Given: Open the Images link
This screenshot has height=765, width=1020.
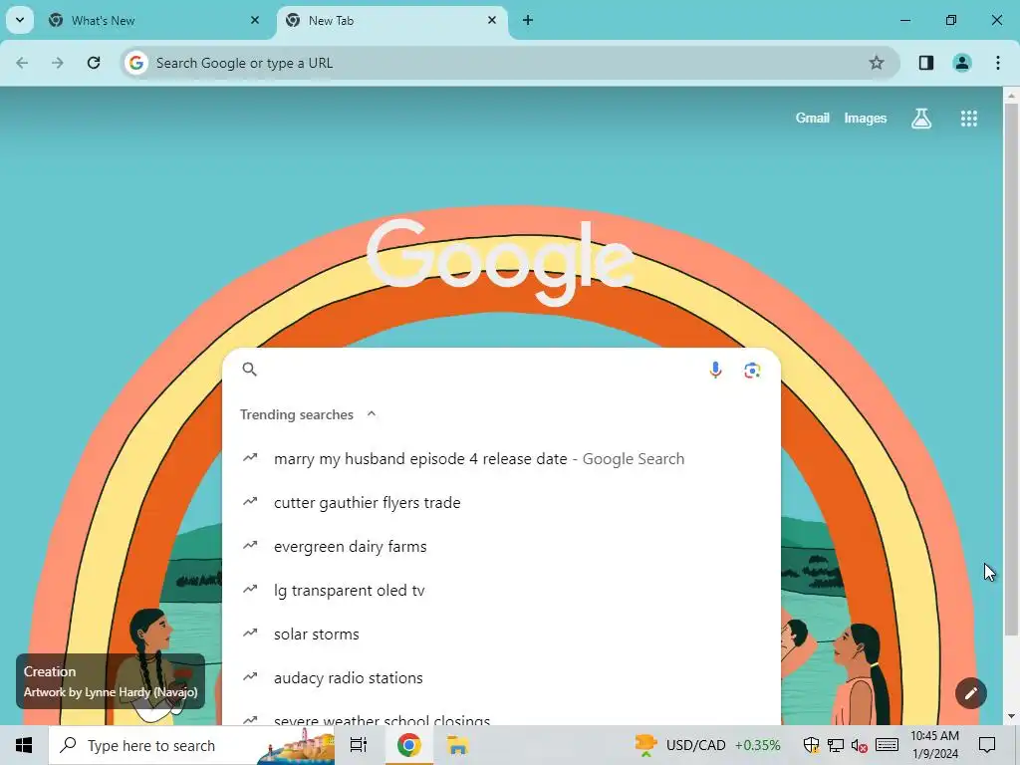Looking at the screenshot, I should pyautogui.click(x=866, y=118).
